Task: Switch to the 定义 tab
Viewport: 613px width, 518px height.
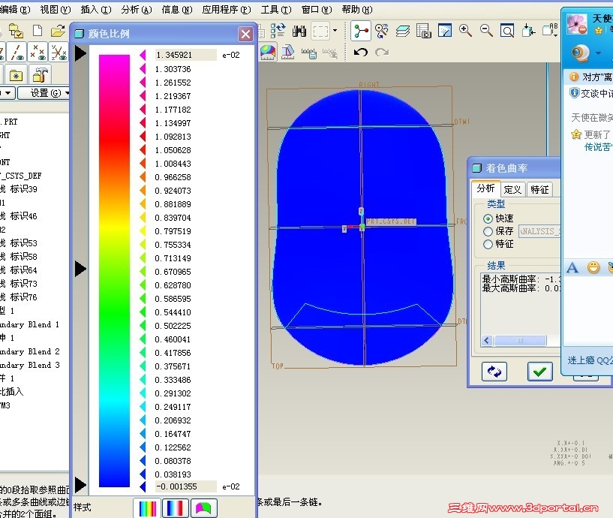Action: [512, 190]
